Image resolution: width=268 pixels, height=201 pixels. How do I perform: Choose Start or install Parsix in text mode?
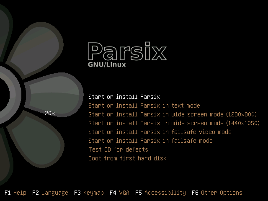tap(144, 106)
